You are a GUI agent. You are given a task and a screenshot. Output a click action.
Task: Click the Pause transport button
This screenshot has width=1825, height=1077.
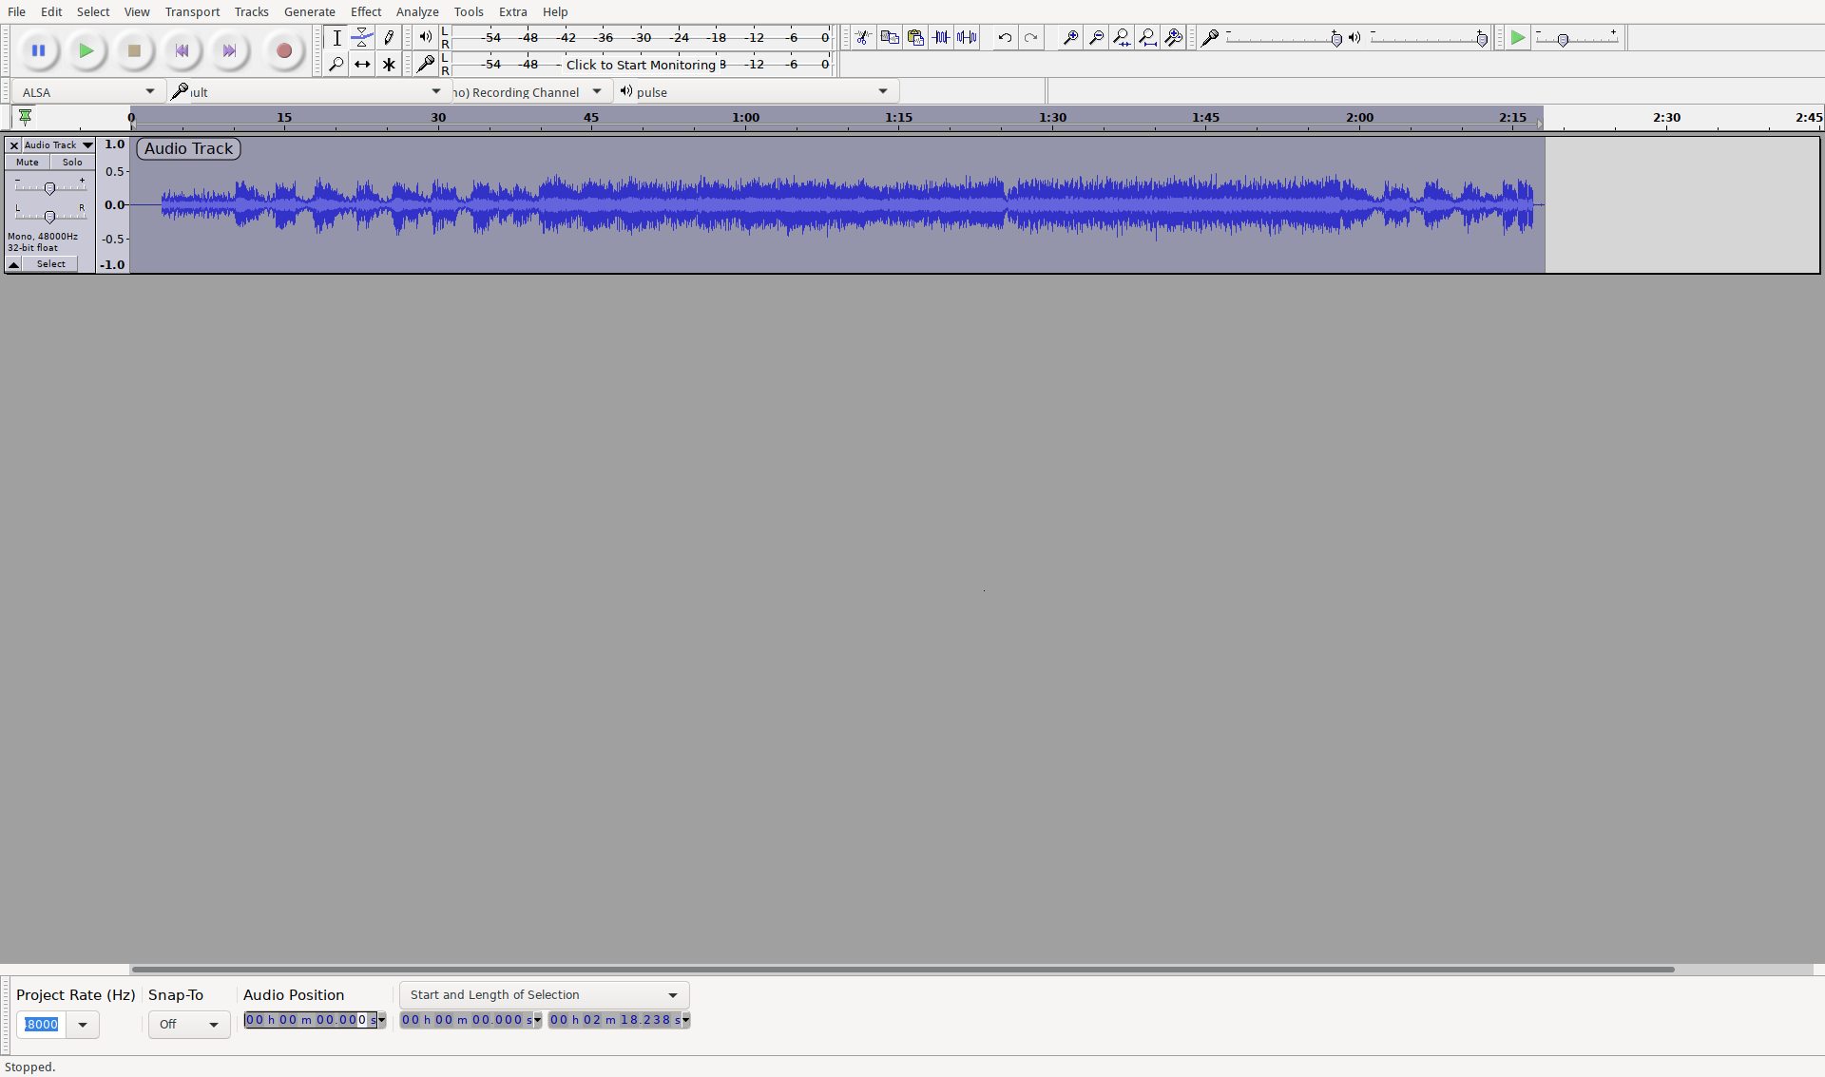coord(38,50)
